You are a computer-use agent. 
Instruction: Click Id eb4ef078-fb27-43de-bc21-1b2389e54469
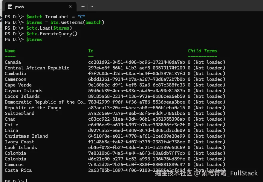coord(137,148)
